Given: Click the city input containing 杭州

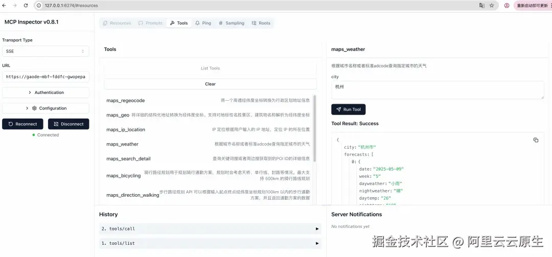Looking at the screenshot, I should point(438,90).
